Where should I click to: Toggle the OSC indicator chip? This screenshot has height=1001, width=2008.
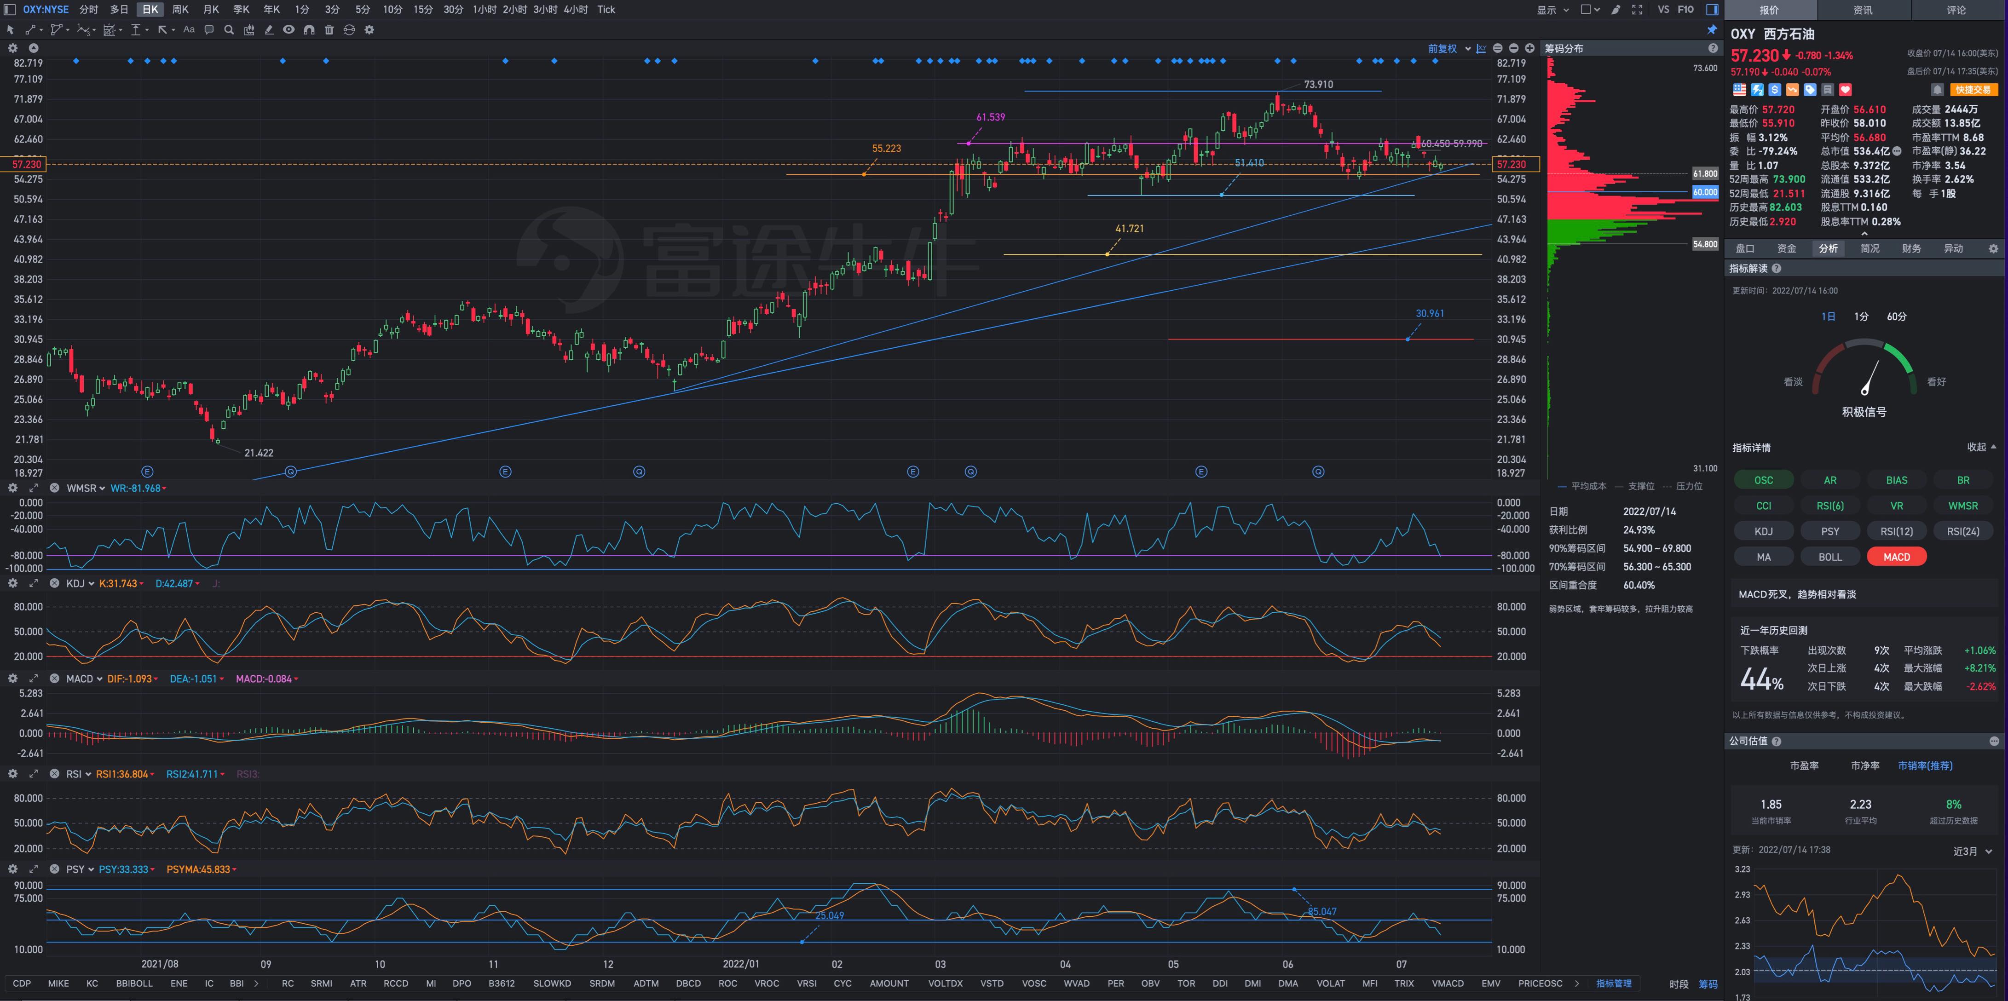point(1763,480)
